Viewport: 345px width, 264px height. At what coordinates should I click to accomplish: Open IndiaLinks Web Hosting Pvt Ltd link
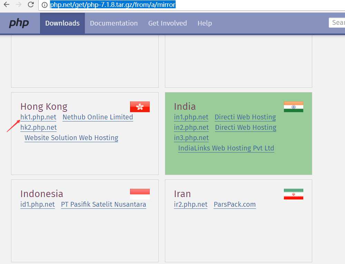point(226,148)
